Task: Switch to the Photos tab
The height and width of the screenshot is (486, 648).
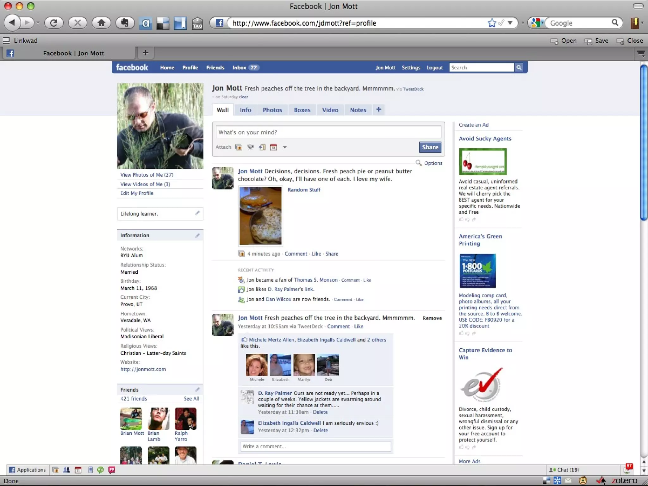Action: coord(272,110)
